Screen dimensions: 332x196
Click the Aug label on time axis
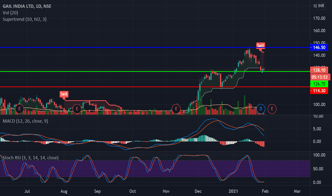coord(64,191)
